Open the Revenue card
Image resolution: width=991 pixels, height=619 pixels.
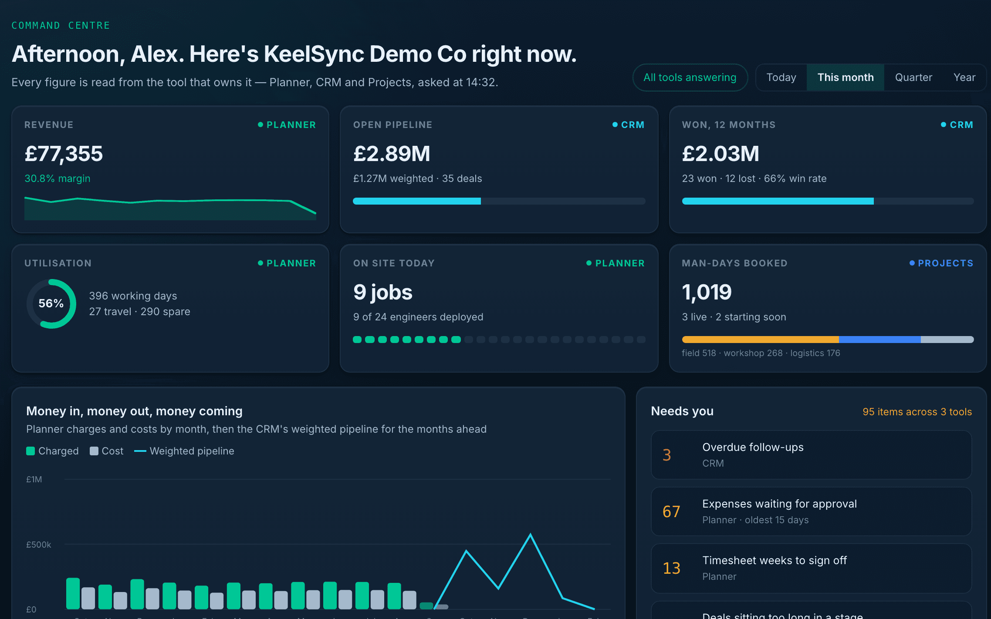click(x=170, y=169)
